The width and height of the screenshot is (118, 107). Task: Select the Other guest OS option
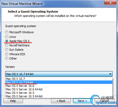coord(7,58)
